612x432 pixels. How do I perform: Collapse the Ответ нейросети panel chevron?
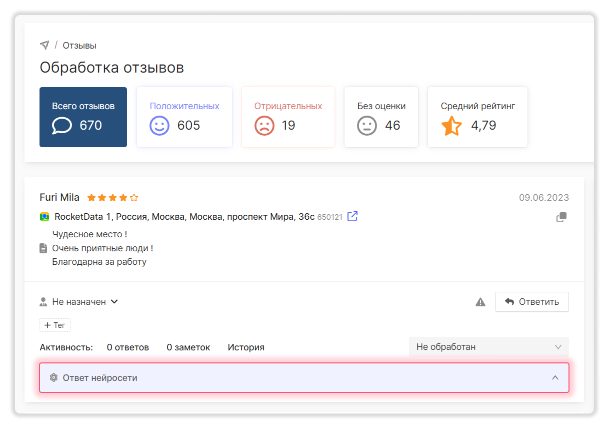tap(555, 377)
